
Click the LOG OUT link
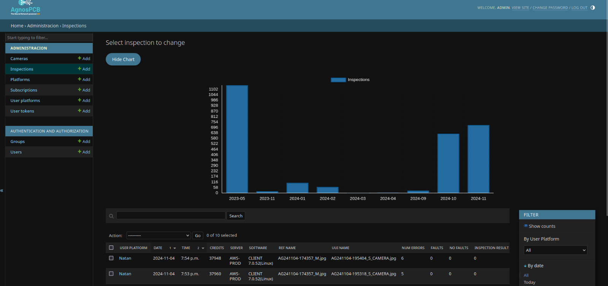pyautogui.click(x=579, y=8)
